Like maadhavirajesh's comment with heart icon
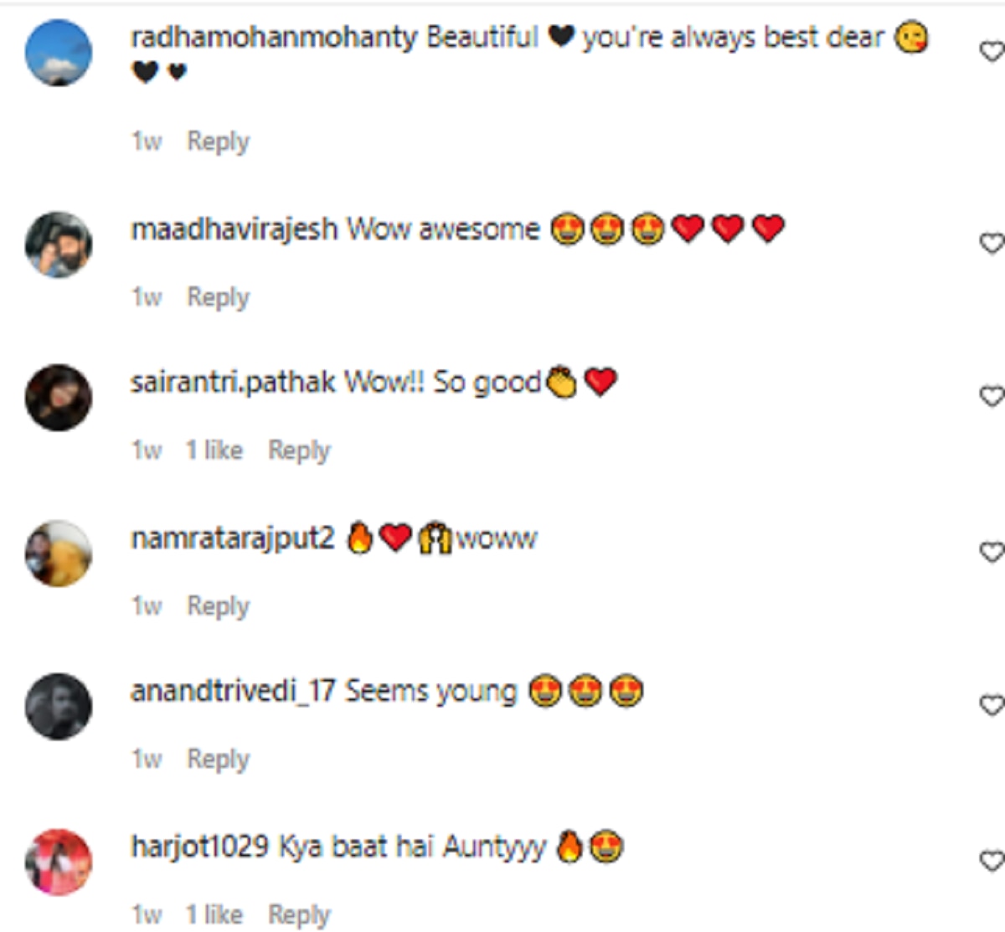The height and width of the screenshot is (932, 1005). pos(992,243)
